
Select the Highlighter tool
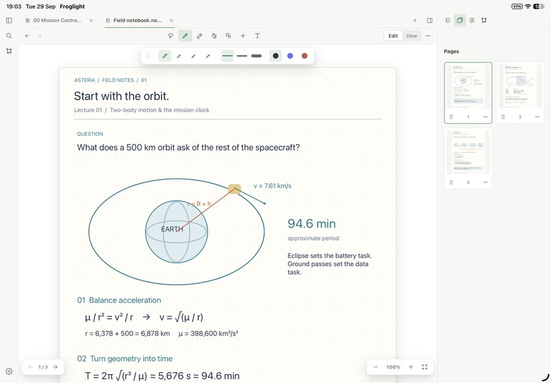point(199,36)
